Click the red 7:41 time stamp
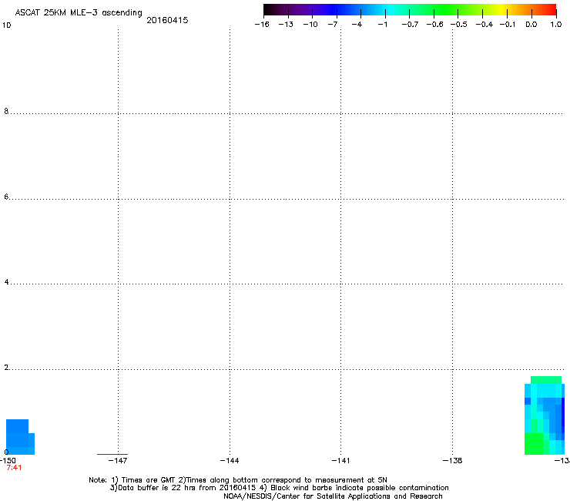 point(14,468)
